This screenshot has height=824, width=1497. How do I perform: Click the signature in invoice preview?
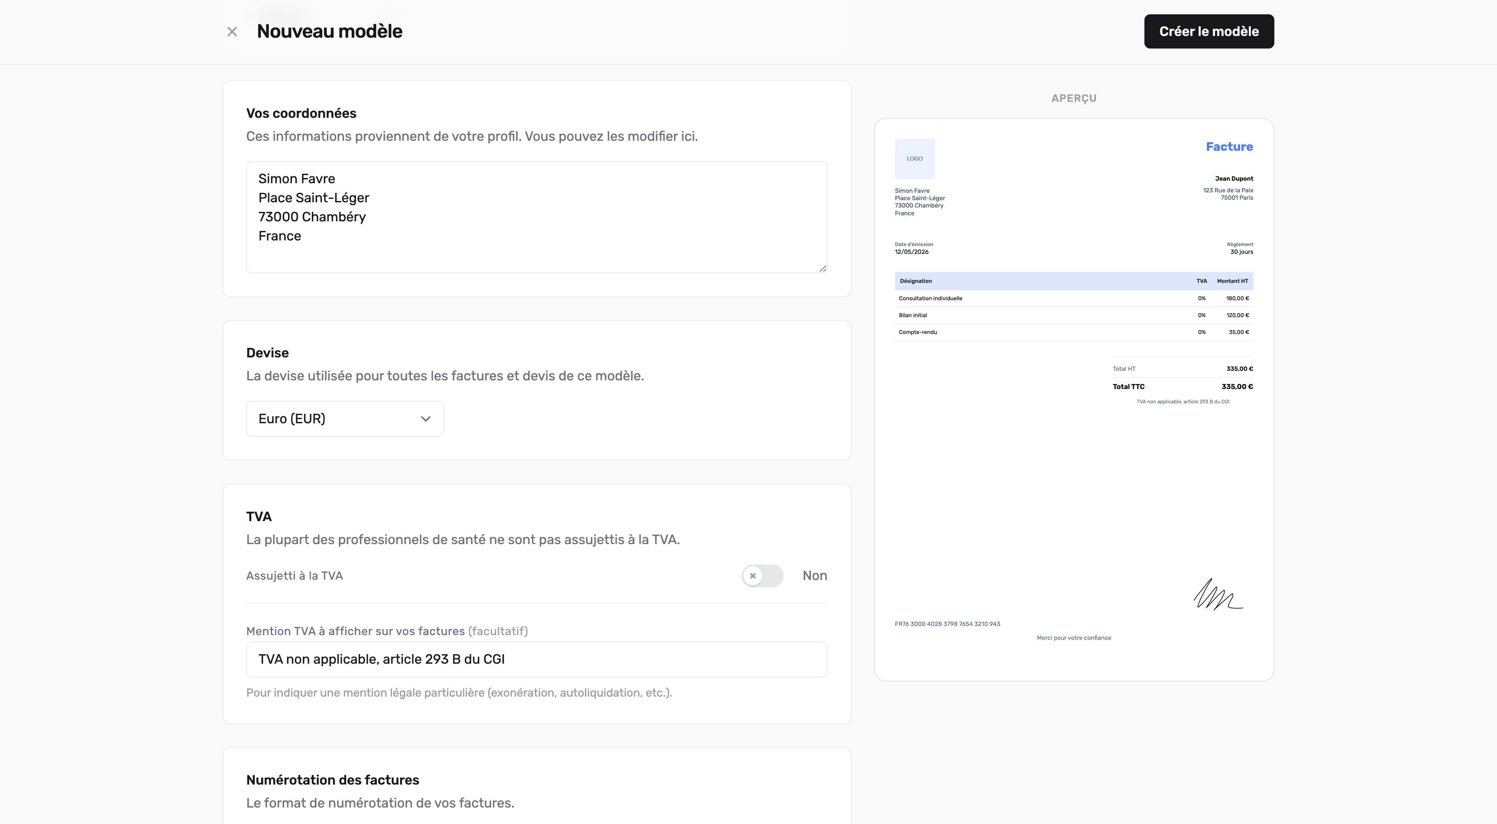pos(1218,594)
